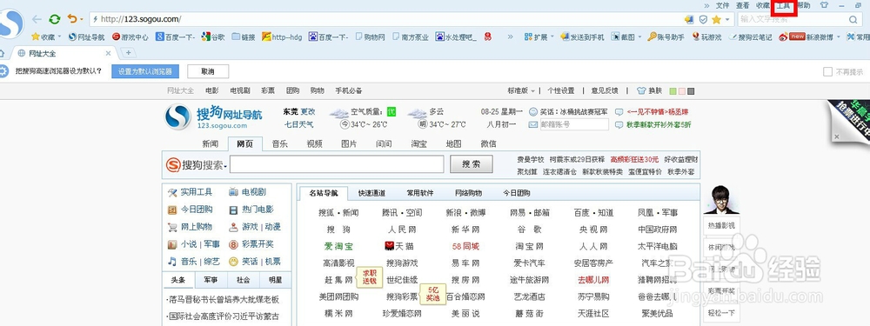Expand the 截图 dropdown arrow

pyautogui.click(x=639, y=37)
